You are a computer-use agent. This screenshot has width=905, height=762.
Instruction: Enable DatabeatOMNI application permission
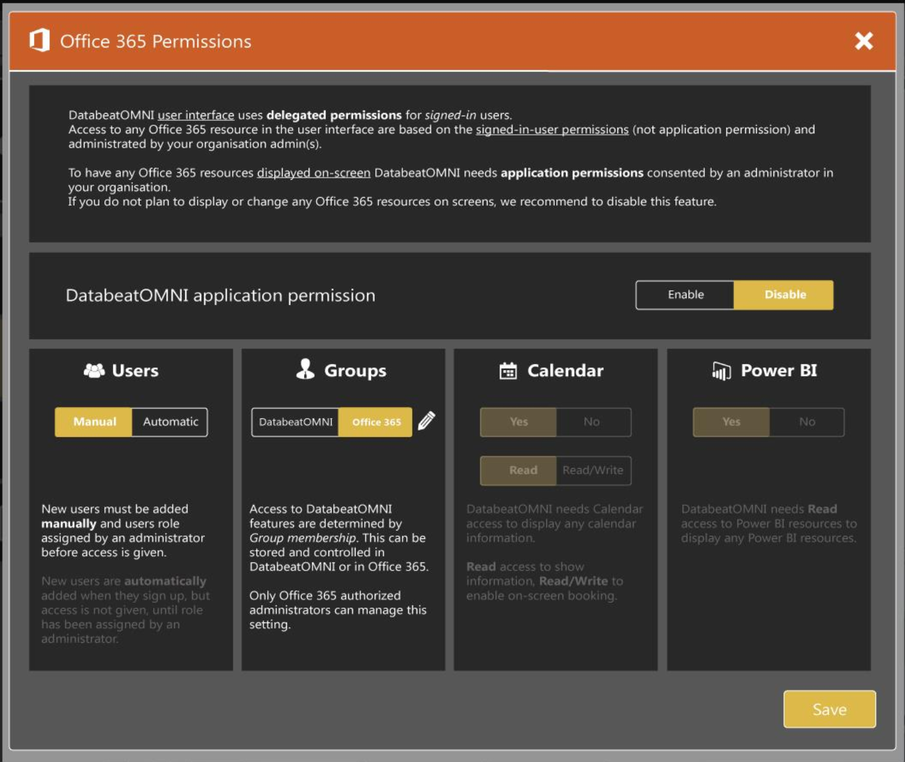pyautogui.click(x=685, y=295)
